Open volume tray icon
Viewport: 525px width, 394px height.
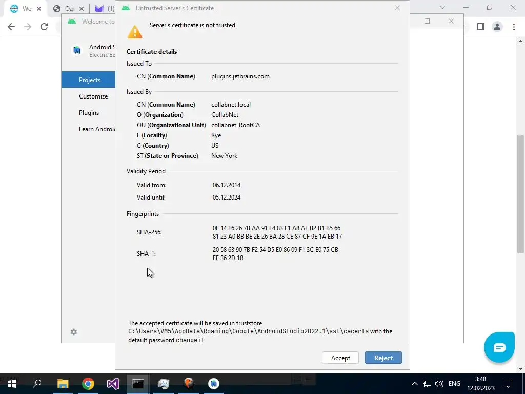click(x=439, y=384)
